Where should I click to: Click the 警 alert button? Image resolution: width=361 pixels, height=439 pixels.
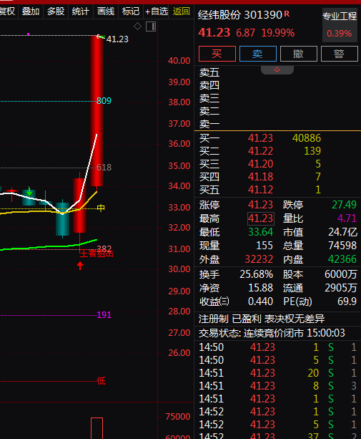point(340,54)
